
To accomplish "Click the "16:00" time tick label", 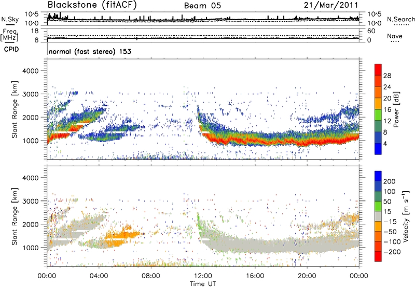I will point(255,276).
